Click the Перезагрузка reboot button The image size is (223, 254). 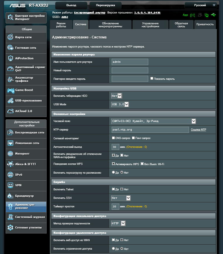coord(105,5)
